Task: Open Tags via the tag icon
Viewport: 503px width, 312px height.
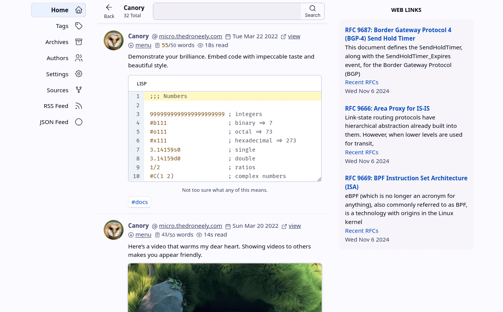Action: click(79, 26)
